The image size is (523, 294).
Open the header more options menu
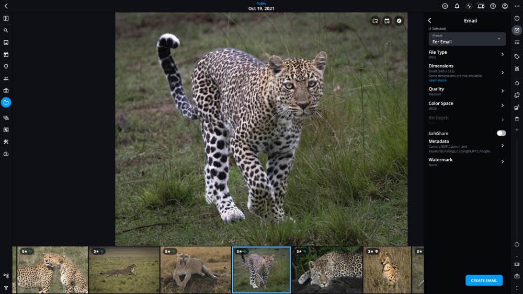pos(517,6)
